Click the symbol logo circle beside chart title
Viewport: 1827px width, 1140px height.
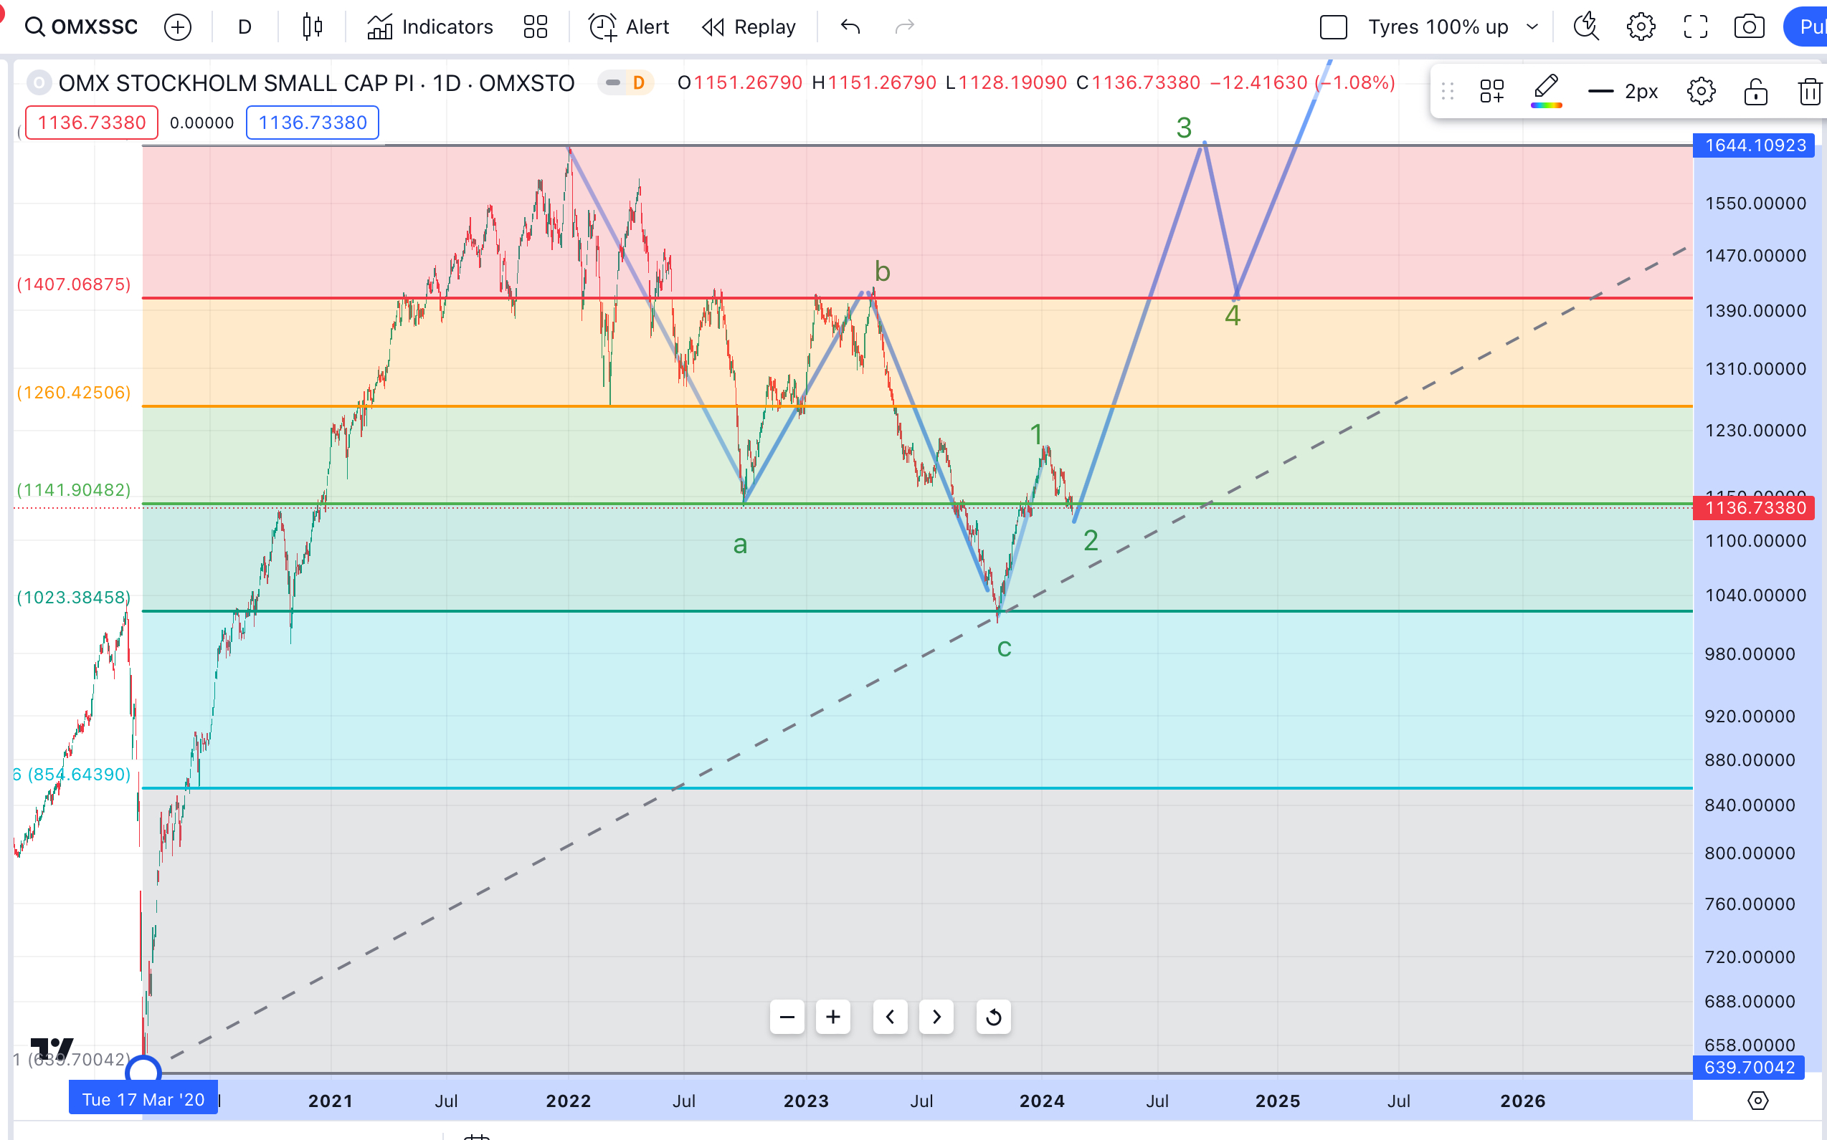tap(39, 83)
